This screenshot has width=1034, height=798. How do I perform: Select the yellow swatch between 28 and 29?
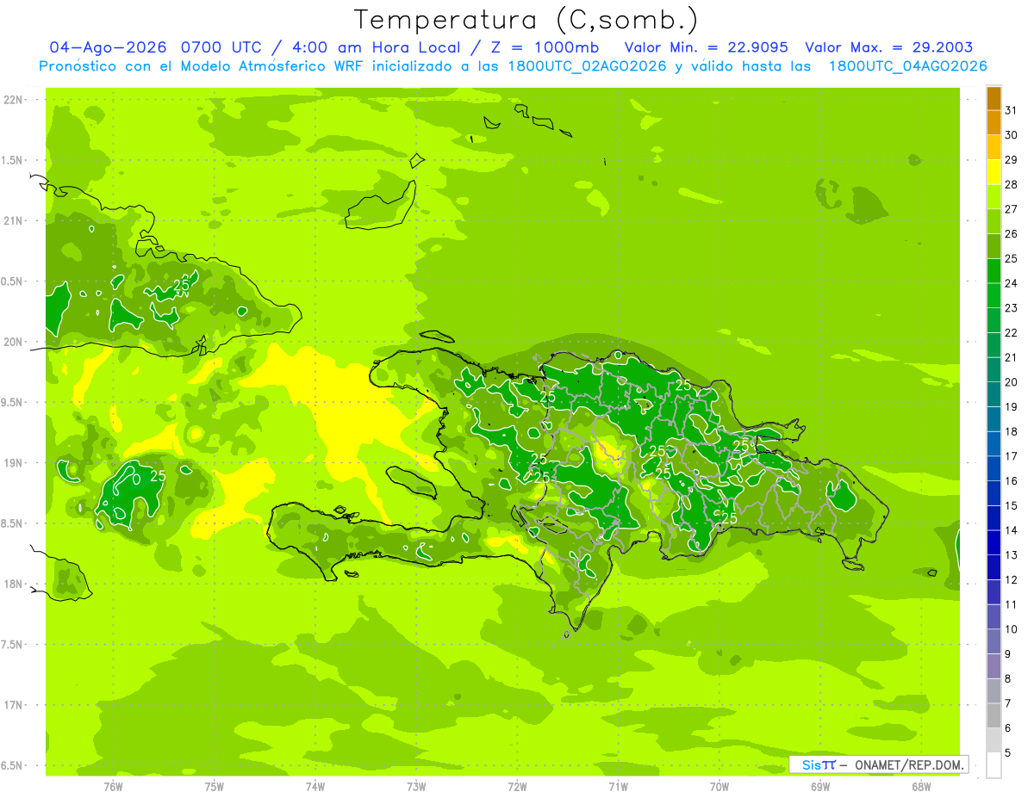[x=994, y=172]
